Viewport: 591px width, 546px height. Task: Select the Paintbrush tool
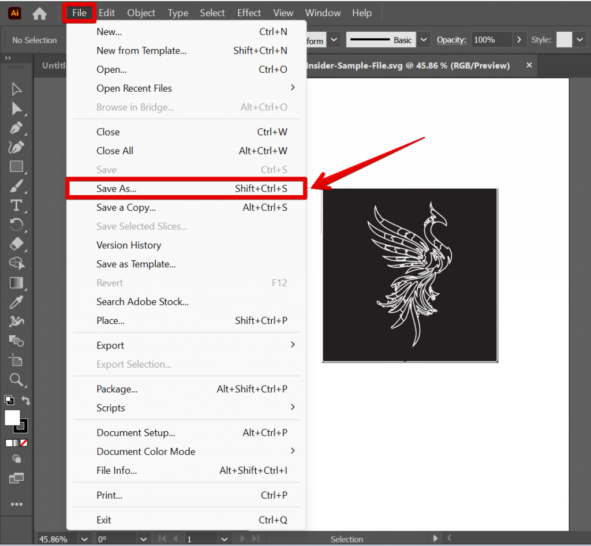16,186
